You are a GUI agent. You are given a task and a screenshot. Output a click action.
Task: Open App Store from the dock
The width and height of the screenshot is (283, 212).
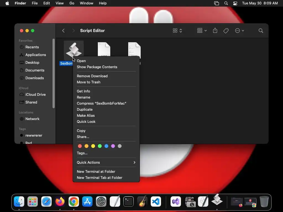87,201
